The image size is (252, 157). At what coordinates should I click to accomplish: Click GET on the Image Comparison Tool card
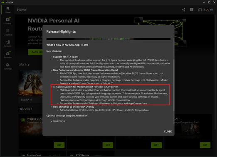pyautogui.click(x=205, y=145)
